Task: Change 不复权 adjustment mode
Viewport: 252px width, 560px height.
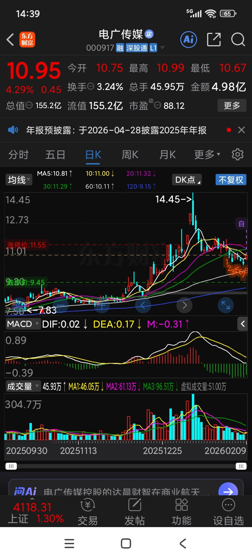Action: [231, 180]
